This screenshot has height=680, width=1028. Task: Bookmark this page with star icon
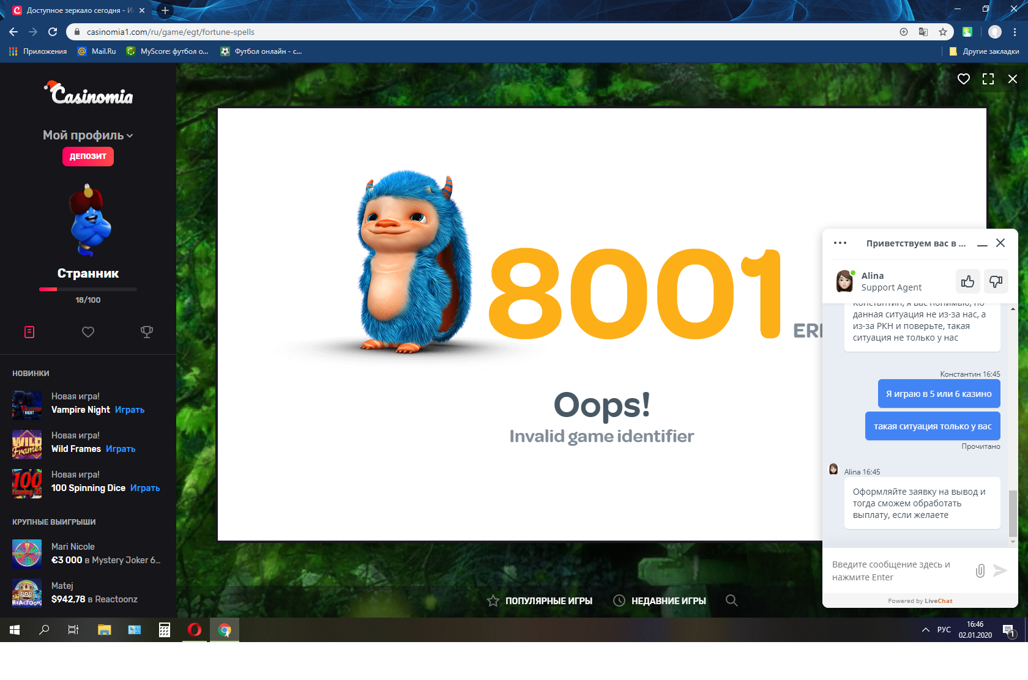(x=943, y=32)
